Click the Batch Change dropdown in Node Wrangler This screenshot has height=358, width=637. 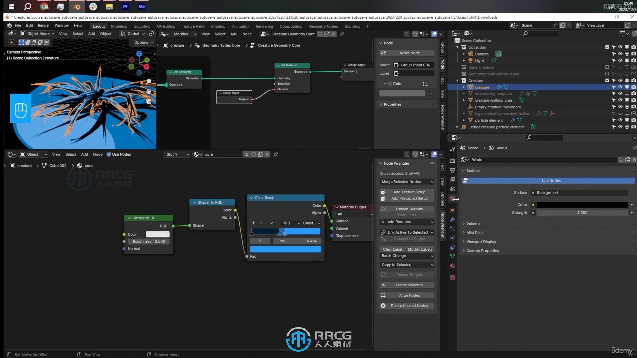(406, 255)
